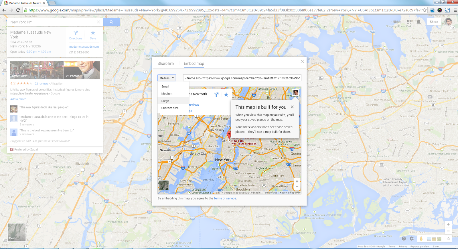Viewport: 458px width, 249px height.
Task: Click the save star in embed preview
Action: (226, 95)
